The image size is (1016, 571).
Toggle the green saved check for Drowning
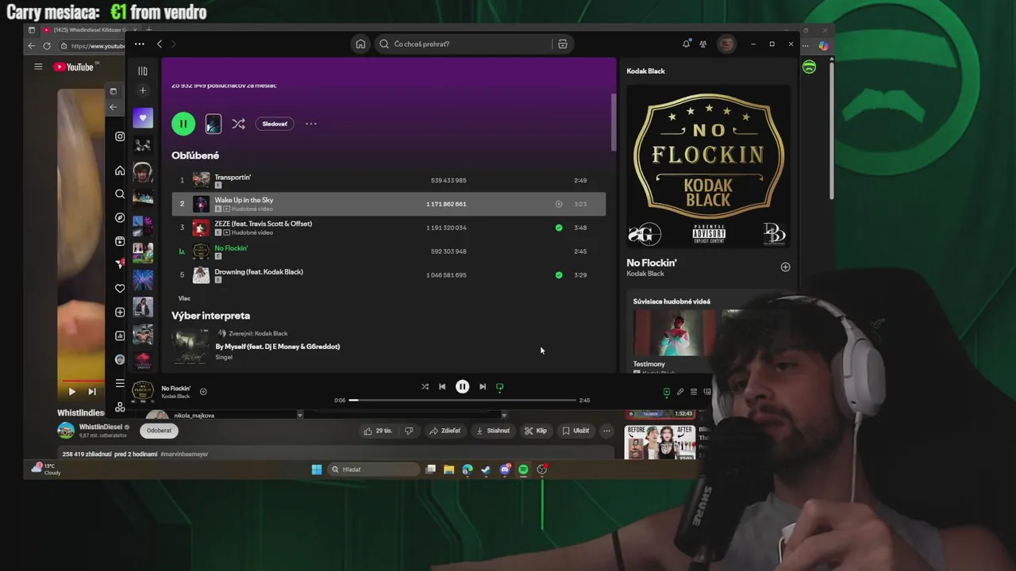[559, 275]
